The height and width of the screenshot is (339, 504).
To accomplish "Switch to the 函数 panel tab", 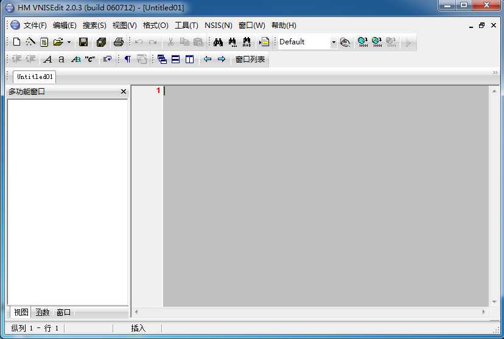I will pos(43,312).
